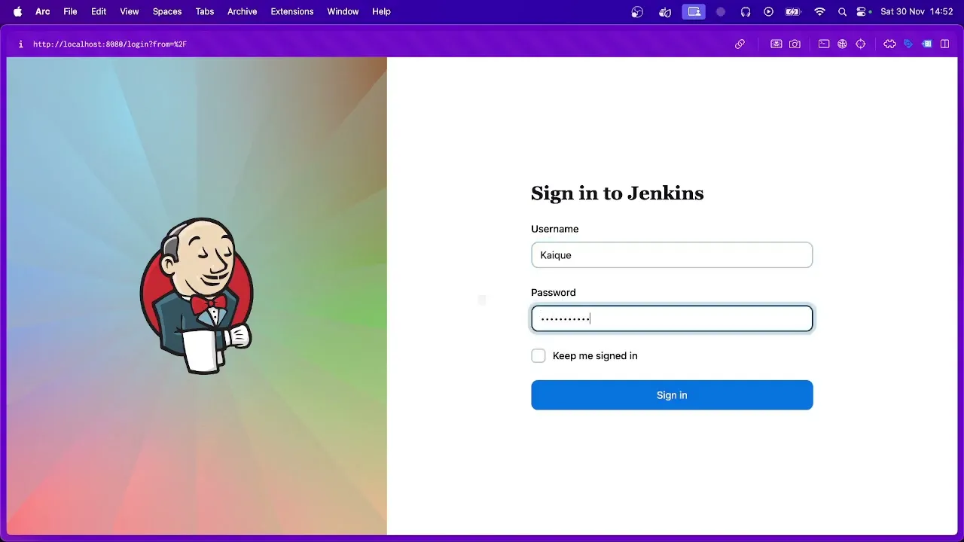
Task: Open the Apple menu
Action: (x=17, y=12)
